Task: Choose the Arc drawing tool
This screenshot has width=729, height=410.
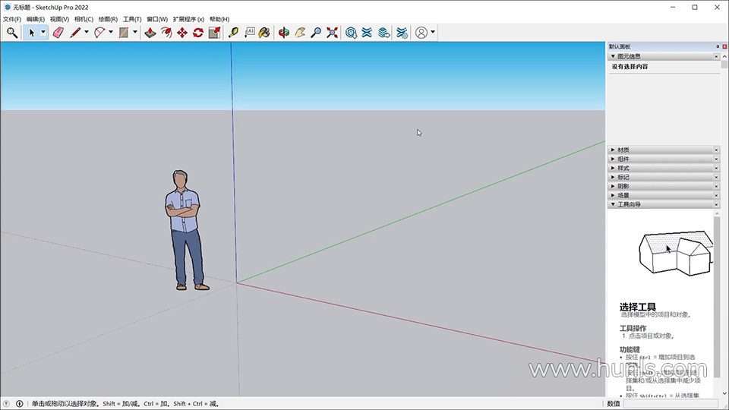Action: tap(99, 33)
